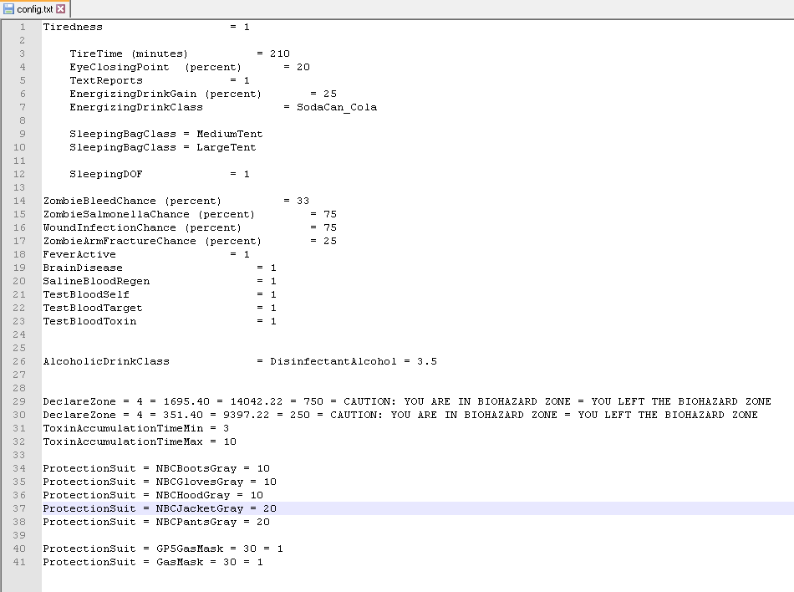Click the text 'SalineBloodRegen'

(96, 281)
